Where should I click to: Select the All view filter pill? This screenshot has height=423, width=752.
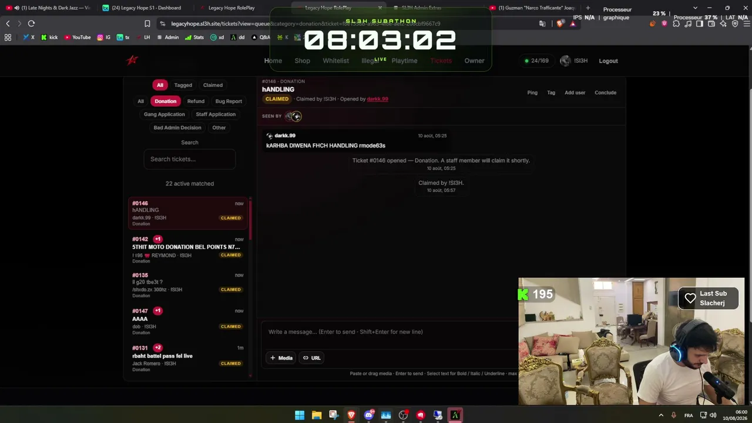(160, 85)
